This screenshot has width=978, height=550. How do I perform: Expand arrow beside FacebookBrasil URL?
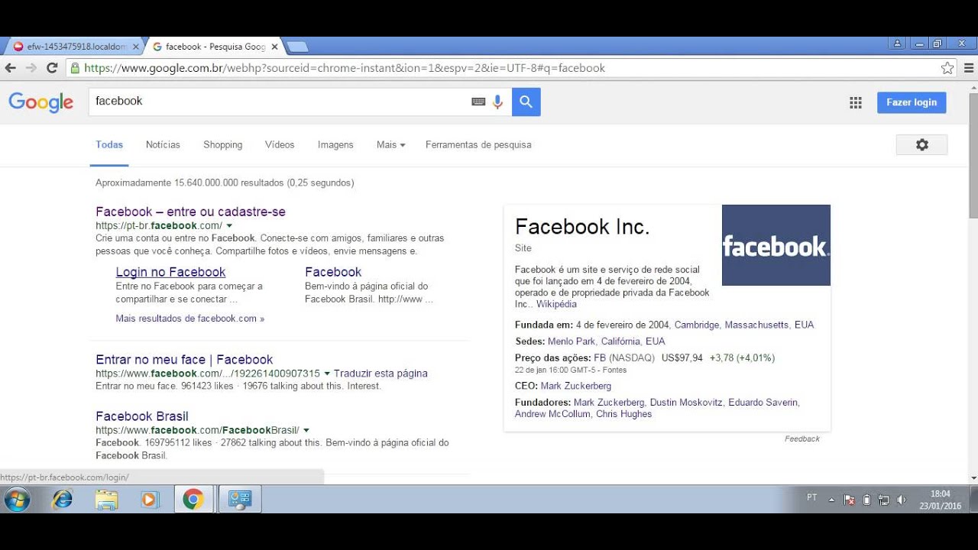pyautogui.click(x=306, y=431)
